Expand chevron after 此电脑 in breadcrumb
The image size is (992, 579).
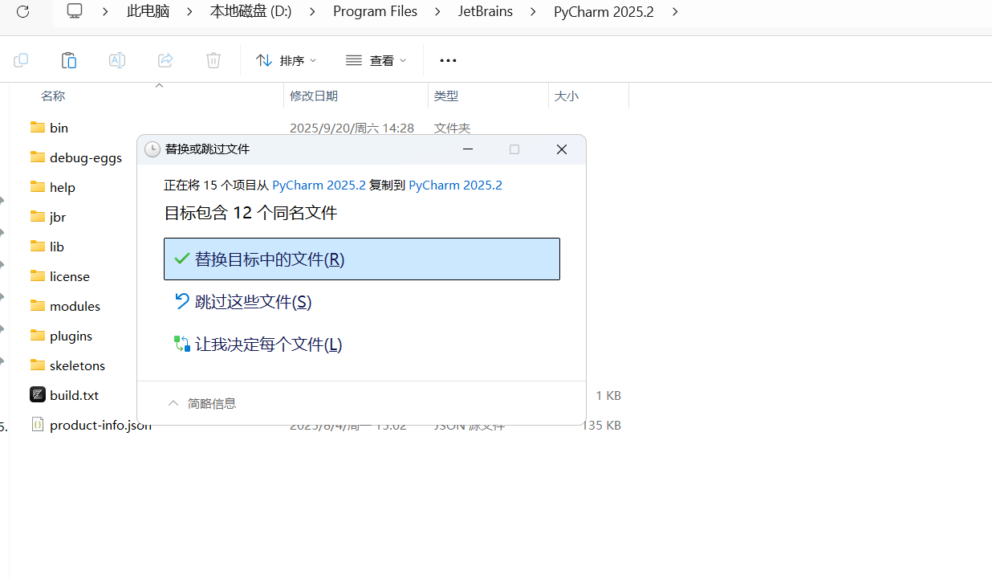[x=189, y=11]
